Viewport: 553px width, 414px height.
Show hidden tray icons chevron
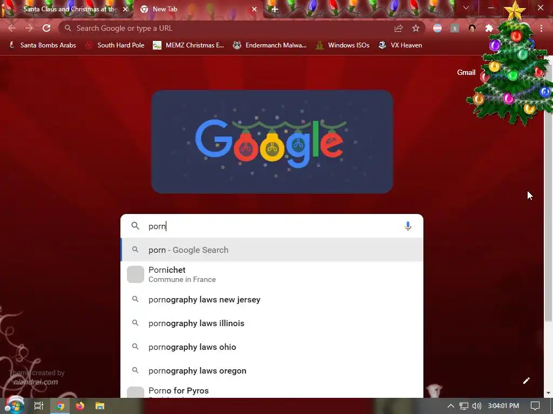451,406
